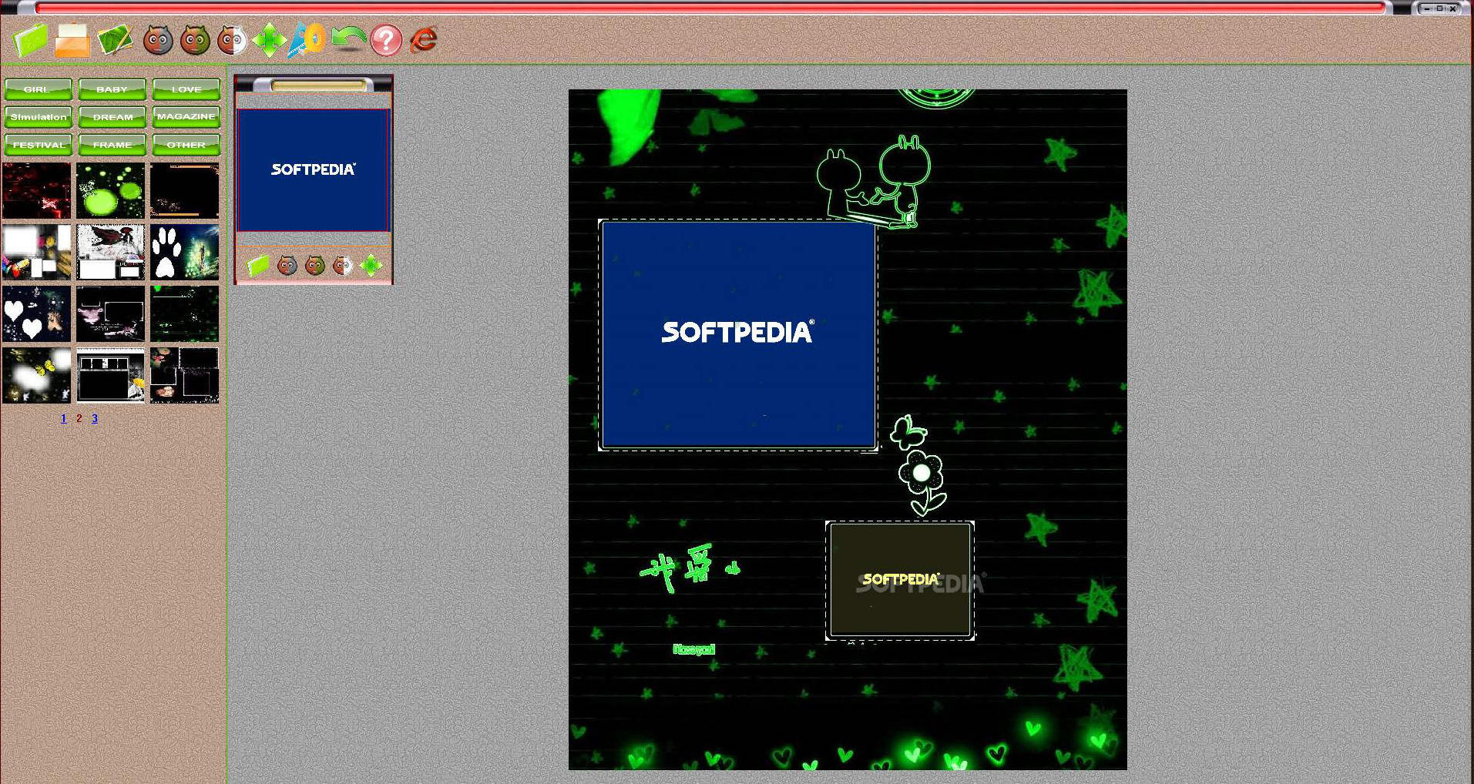Pick the black template with orange lines
Viewport: 1474px width, 784px height.
(x=184, y=190)
